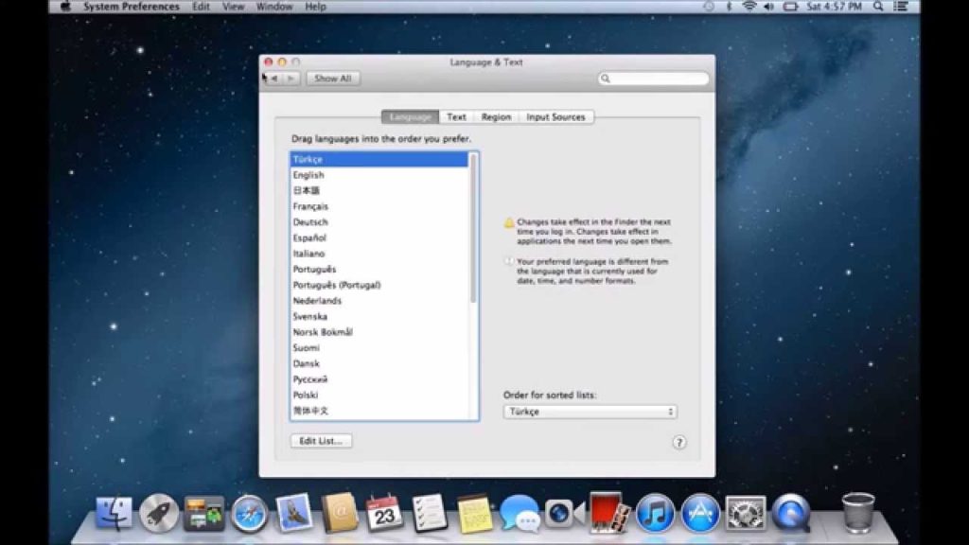This screenshot has height=545, width=969.
Task: Open QuickTime Player icon in Dock
Action: click(790, 513)
